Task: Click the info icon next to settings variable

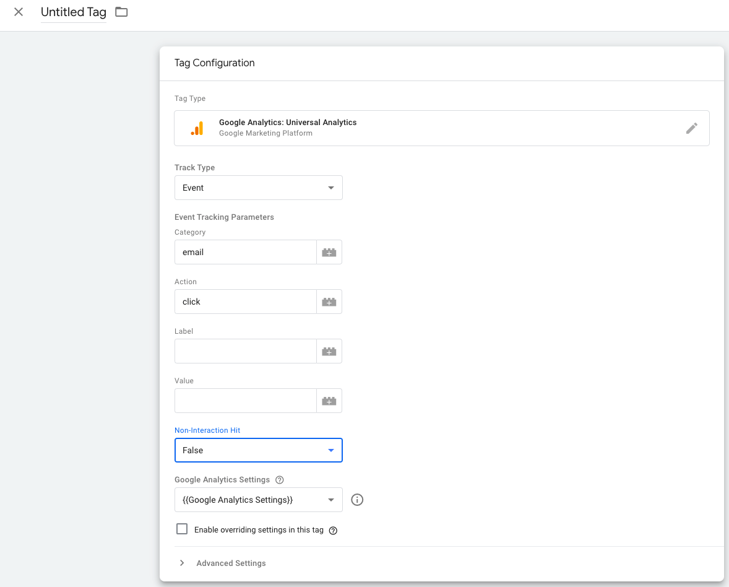Action: 357,500
